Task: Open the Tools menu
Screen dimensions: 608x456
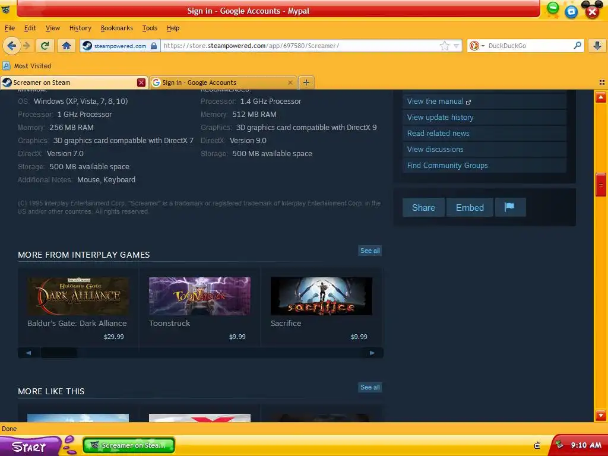Action: (150, 28)
